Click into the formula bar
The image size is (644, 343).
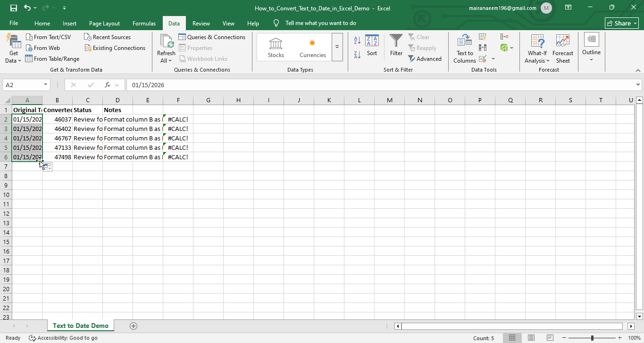pyautogui.click(x=381, y=85)
